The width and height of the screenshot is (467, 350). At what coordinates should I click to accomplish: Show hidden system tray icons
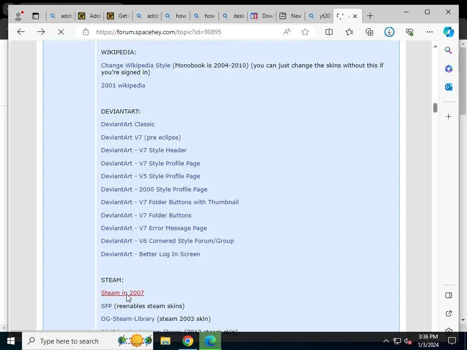click(386, 341)
